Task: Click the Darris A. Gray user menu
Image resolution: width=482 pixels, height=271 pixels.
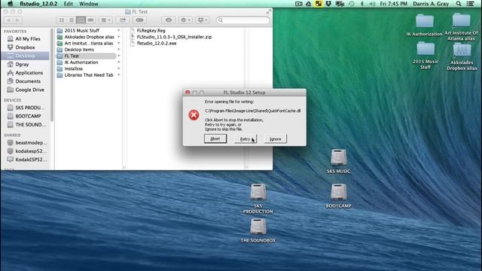Action: [x=431, y=4]
